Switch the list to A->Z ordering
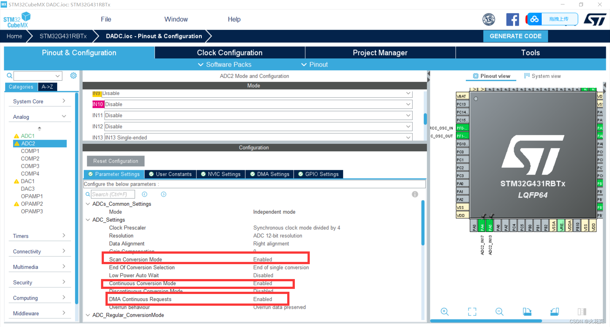The height and width of the screenshot is (327, 610). coord(47,87)
